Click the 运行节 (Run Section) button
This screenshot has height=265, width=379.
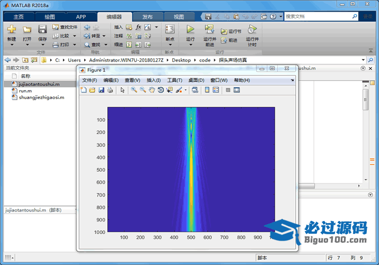(x=231, y=31)
